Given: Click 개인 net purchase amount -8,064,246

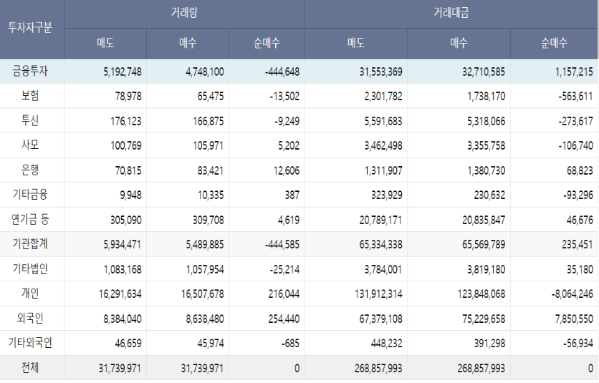Looking at the screenshot, I should click(565, 294).
